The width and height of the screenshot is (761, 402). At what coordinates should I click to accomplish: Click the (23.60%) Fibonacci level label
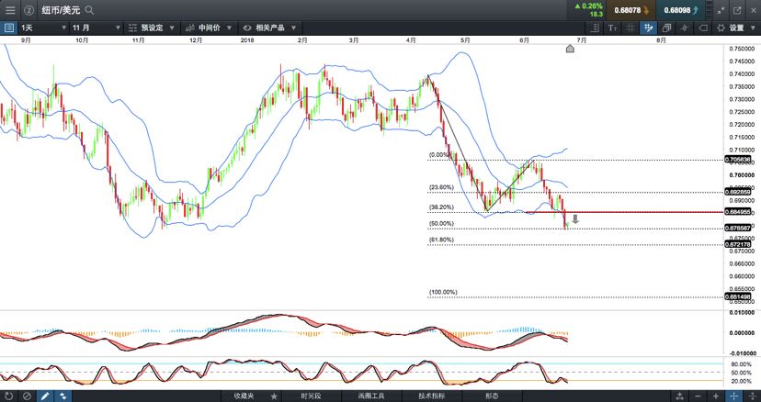coord(441,187)
